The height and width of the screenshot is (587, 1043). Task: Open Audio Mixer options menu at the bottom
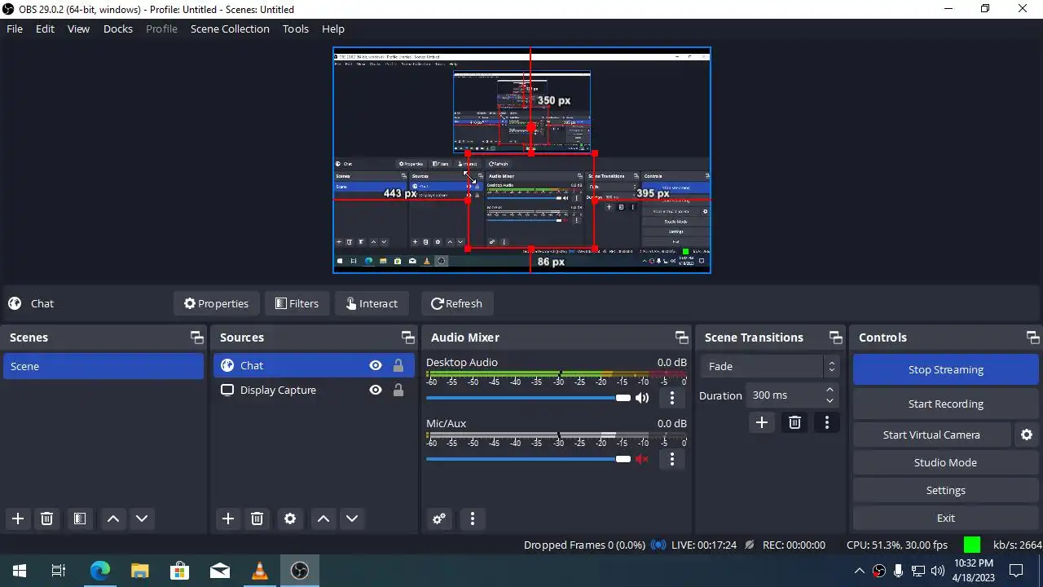[x=473, y=519]
